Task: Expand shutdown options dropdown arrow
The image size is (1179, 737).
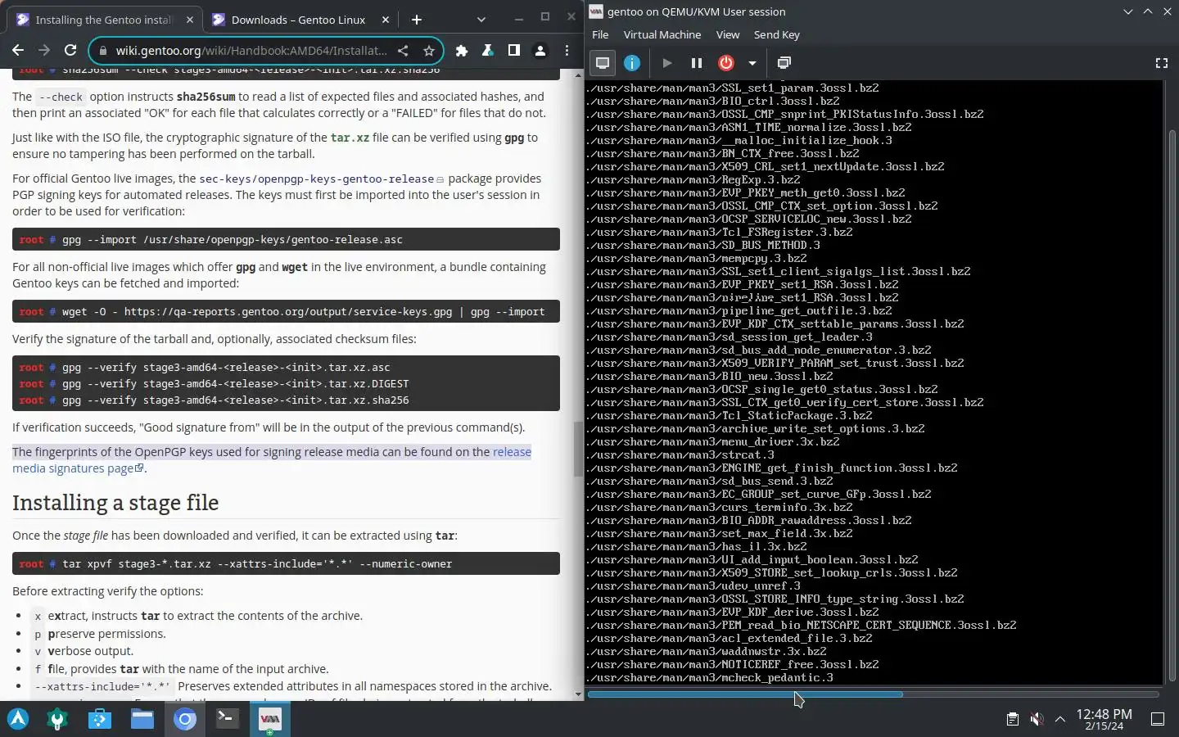Action: [752, 63]
